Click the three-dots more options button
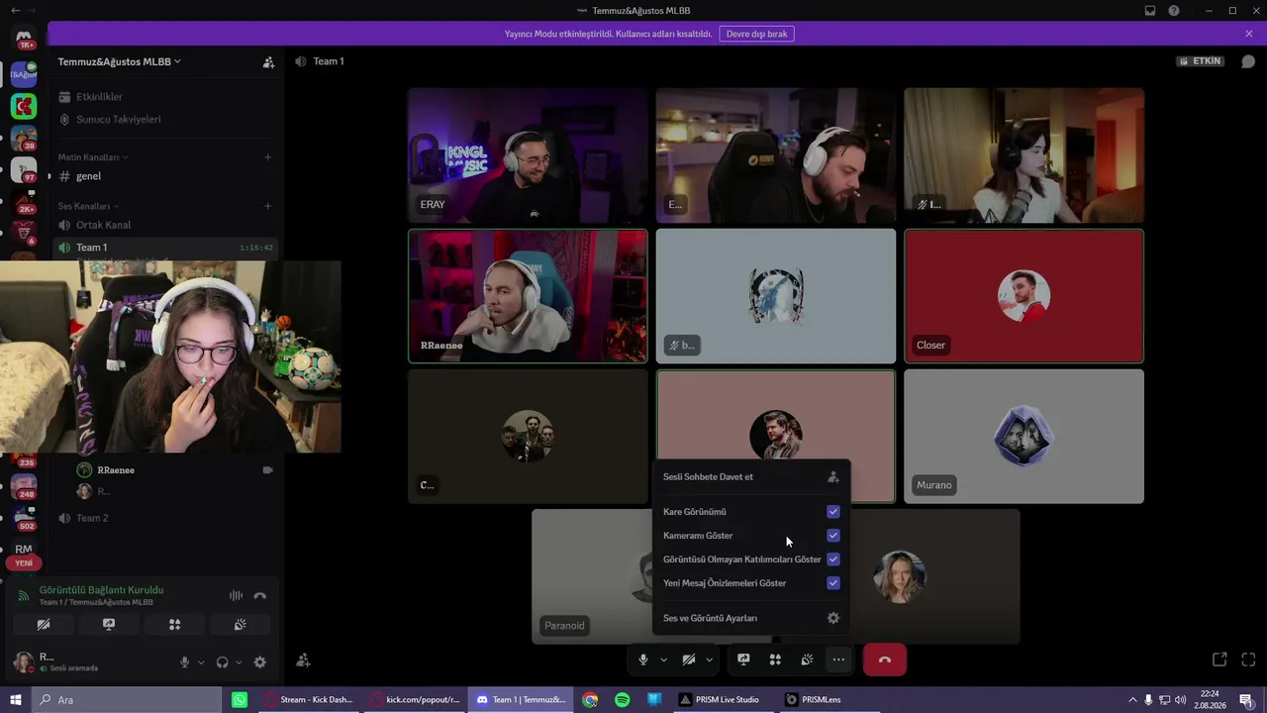Screen dimensions: 1267x713 pyautogui.click(x=838, y=660)
